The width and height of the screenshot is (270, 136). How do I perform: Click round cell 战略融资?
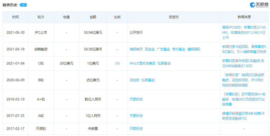(41, 49)
